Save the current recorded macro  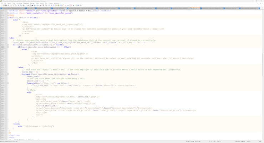81,5
